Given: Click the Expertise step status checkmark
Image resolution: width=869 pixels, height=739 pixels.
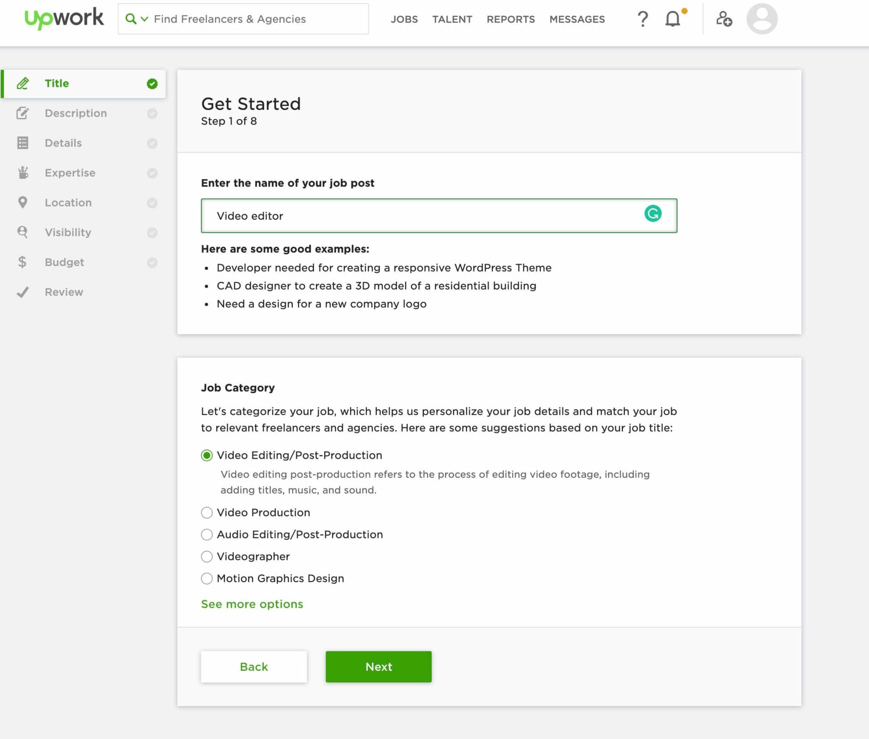Looking at the screenshot, I should [x=152, y=173].
